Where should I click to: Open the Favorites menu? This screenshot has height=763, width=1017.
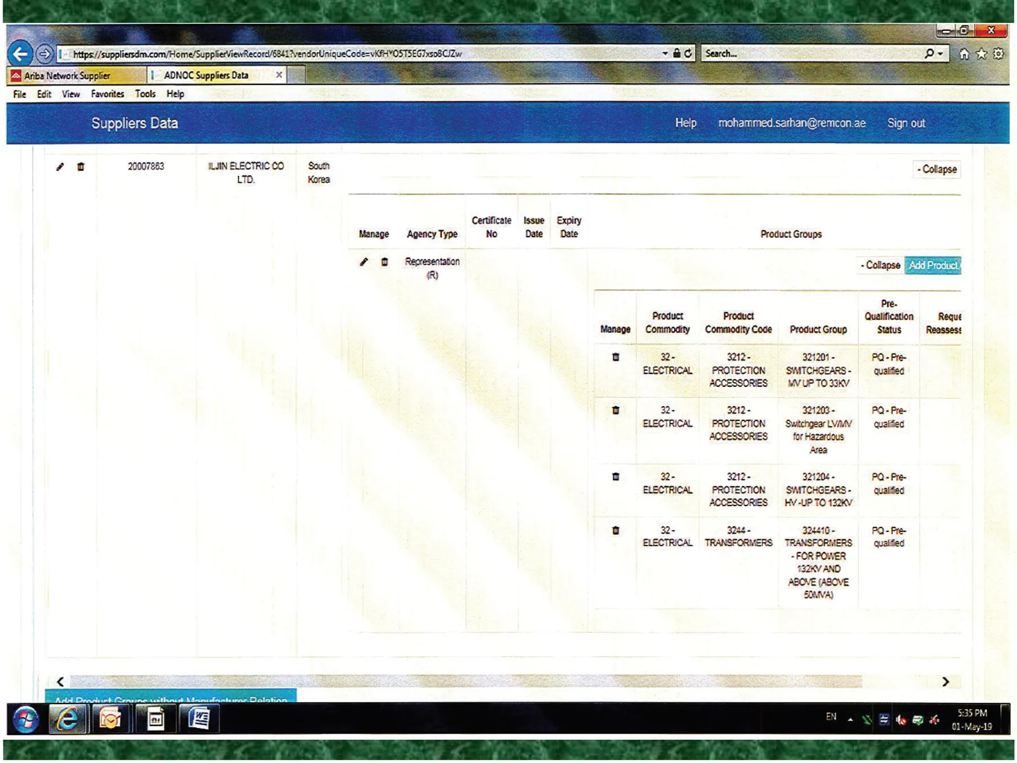(108, 94)
